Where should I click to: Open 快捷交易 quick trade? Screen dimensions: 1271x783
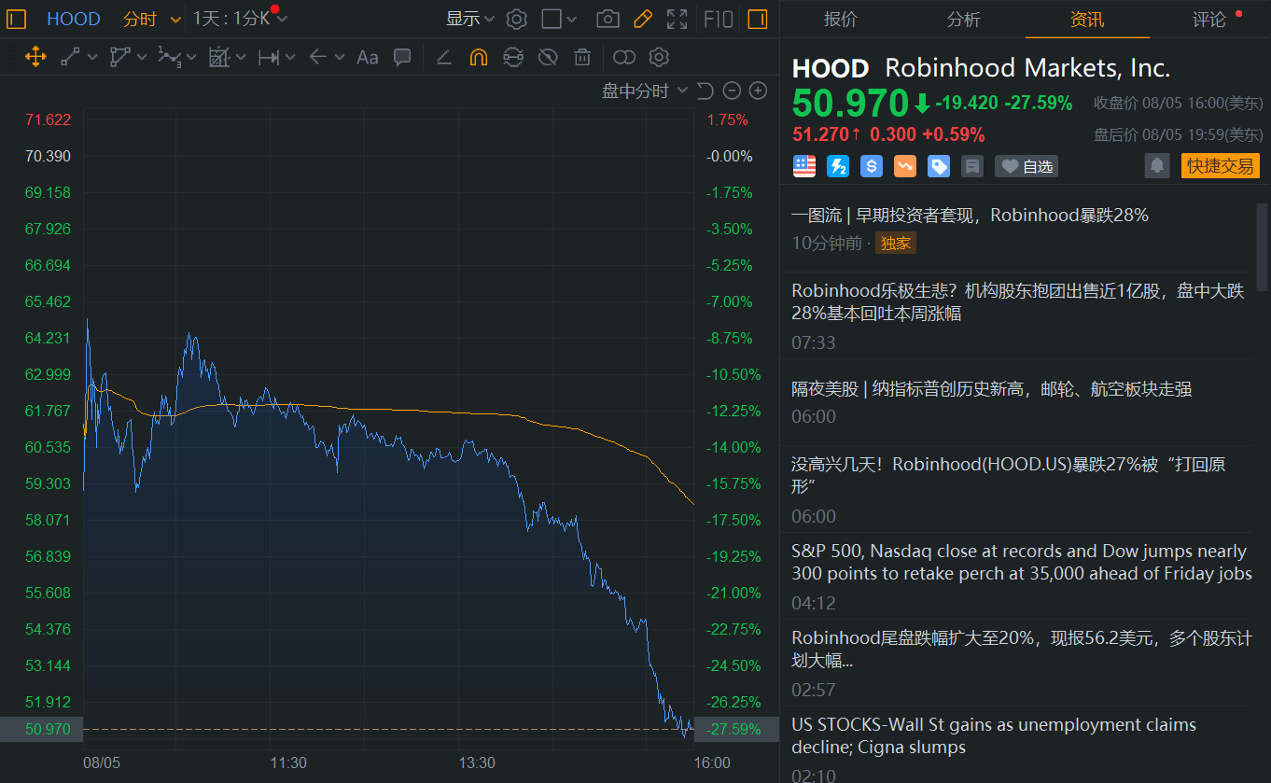point(1221,166)
